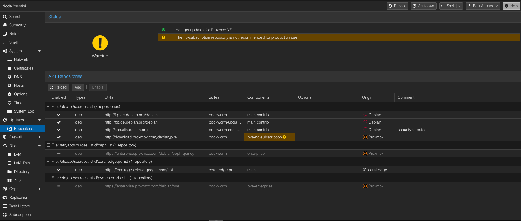Reload the APT repositories list
This screenshot has height=221, width=521.
(x=59, y=87)
